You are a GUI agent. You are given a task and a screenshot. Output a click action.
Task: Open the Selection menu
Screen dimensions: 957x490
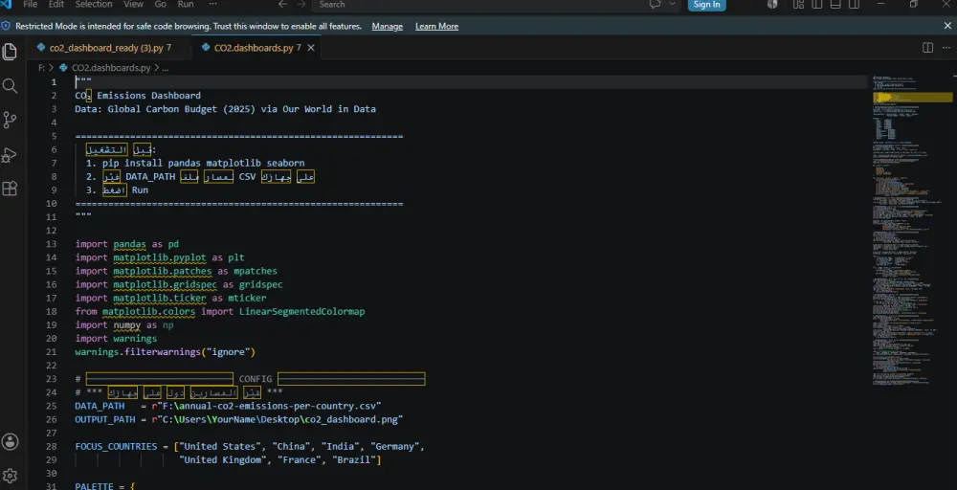[92, 4]
